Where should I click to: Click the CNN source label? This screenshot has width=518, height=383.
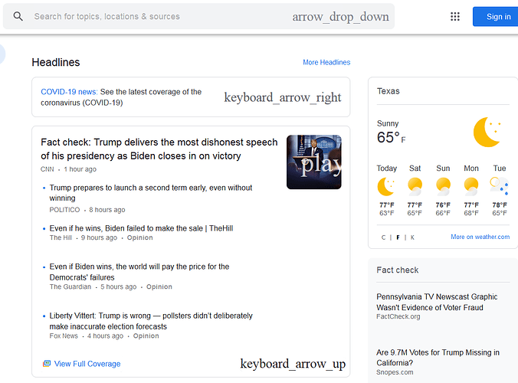48,169
